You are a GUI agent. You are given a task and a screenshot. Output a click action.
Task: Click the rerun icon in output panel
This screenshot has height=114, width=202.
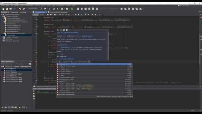pos(34,91)
